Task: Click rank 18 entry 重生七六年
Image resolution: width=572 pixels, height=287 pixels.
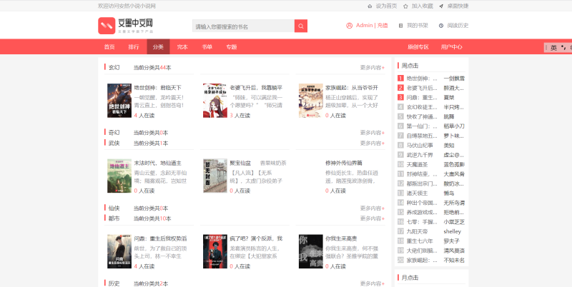Action: 420,241
